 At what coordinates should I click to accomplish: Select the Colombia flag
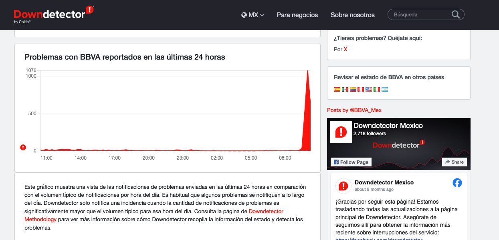pyautogui.click(x=353, y=90)
